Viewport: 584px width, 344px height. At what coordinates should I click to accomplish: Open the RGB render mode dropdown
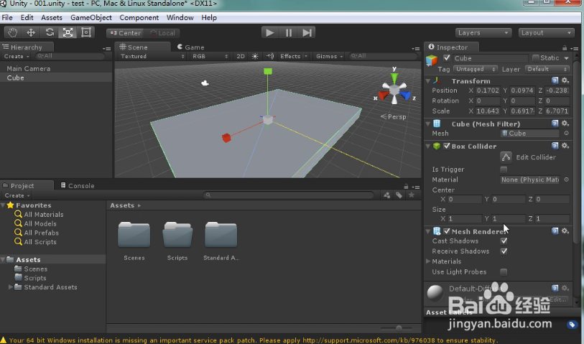[x=210, y=56]
